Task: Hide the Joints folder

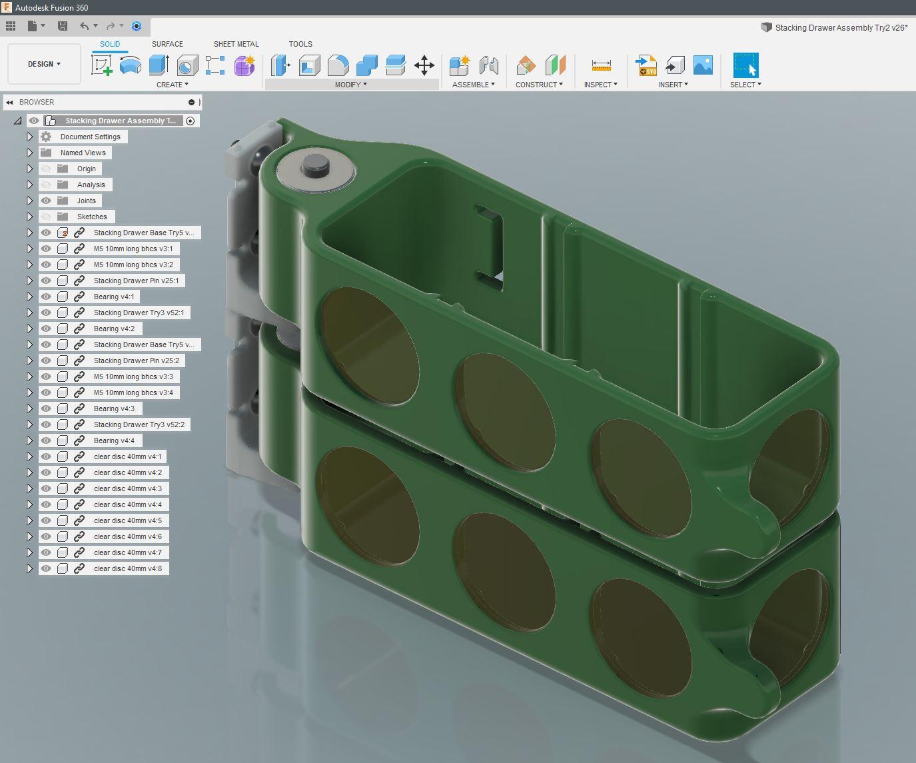Action: click(46, 201)
